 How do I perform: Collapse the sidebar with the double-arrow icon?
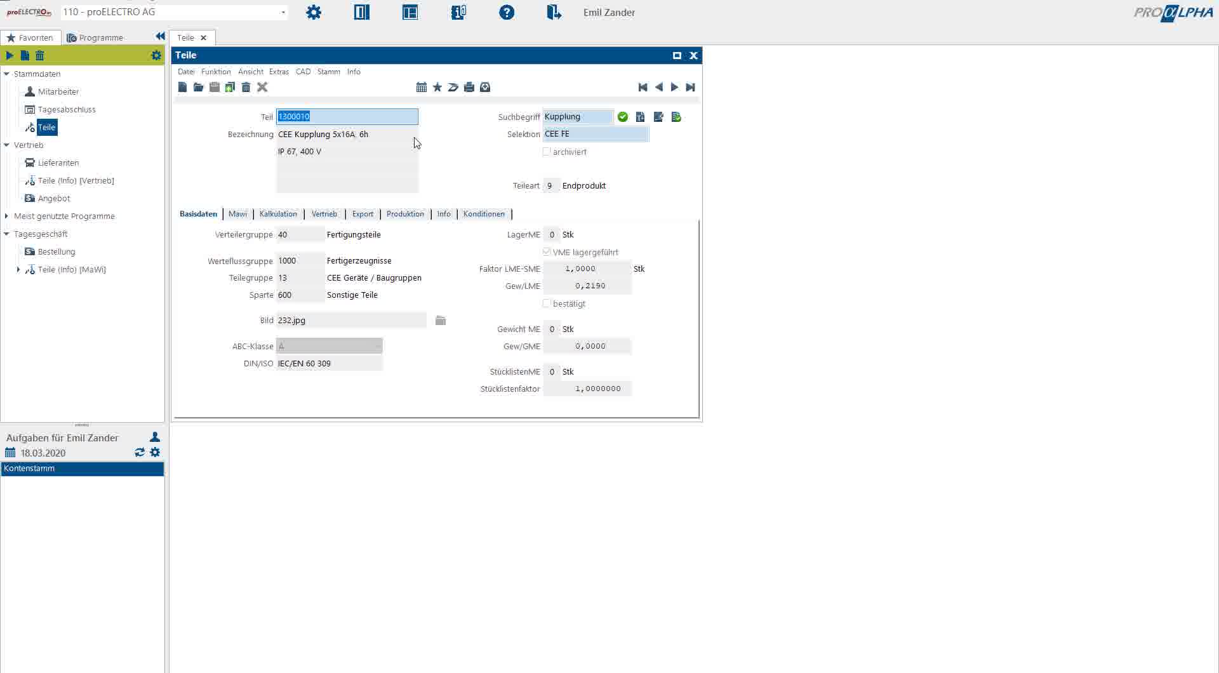(x=160, y=37)
